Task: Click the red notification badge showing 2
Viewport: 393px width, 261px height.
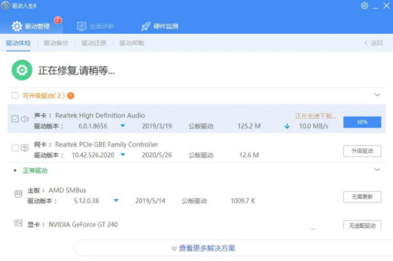Action: (58, 20)
